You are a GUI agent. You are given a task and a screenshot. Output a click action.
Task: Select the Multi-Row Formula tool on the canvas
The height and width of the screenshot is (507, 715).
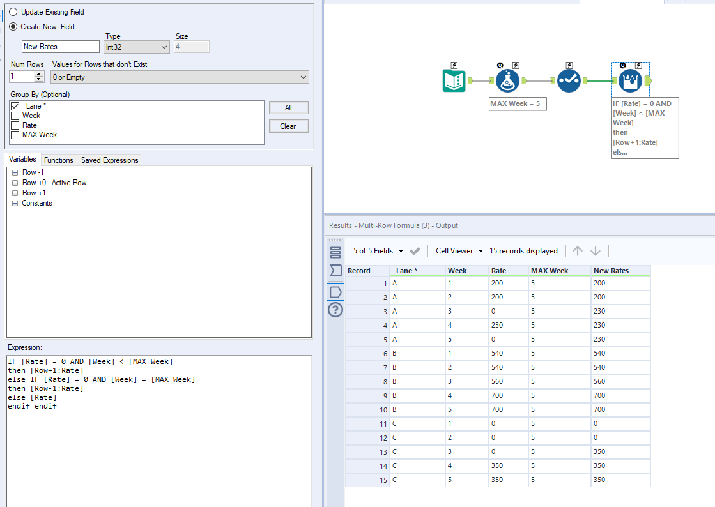631,81
